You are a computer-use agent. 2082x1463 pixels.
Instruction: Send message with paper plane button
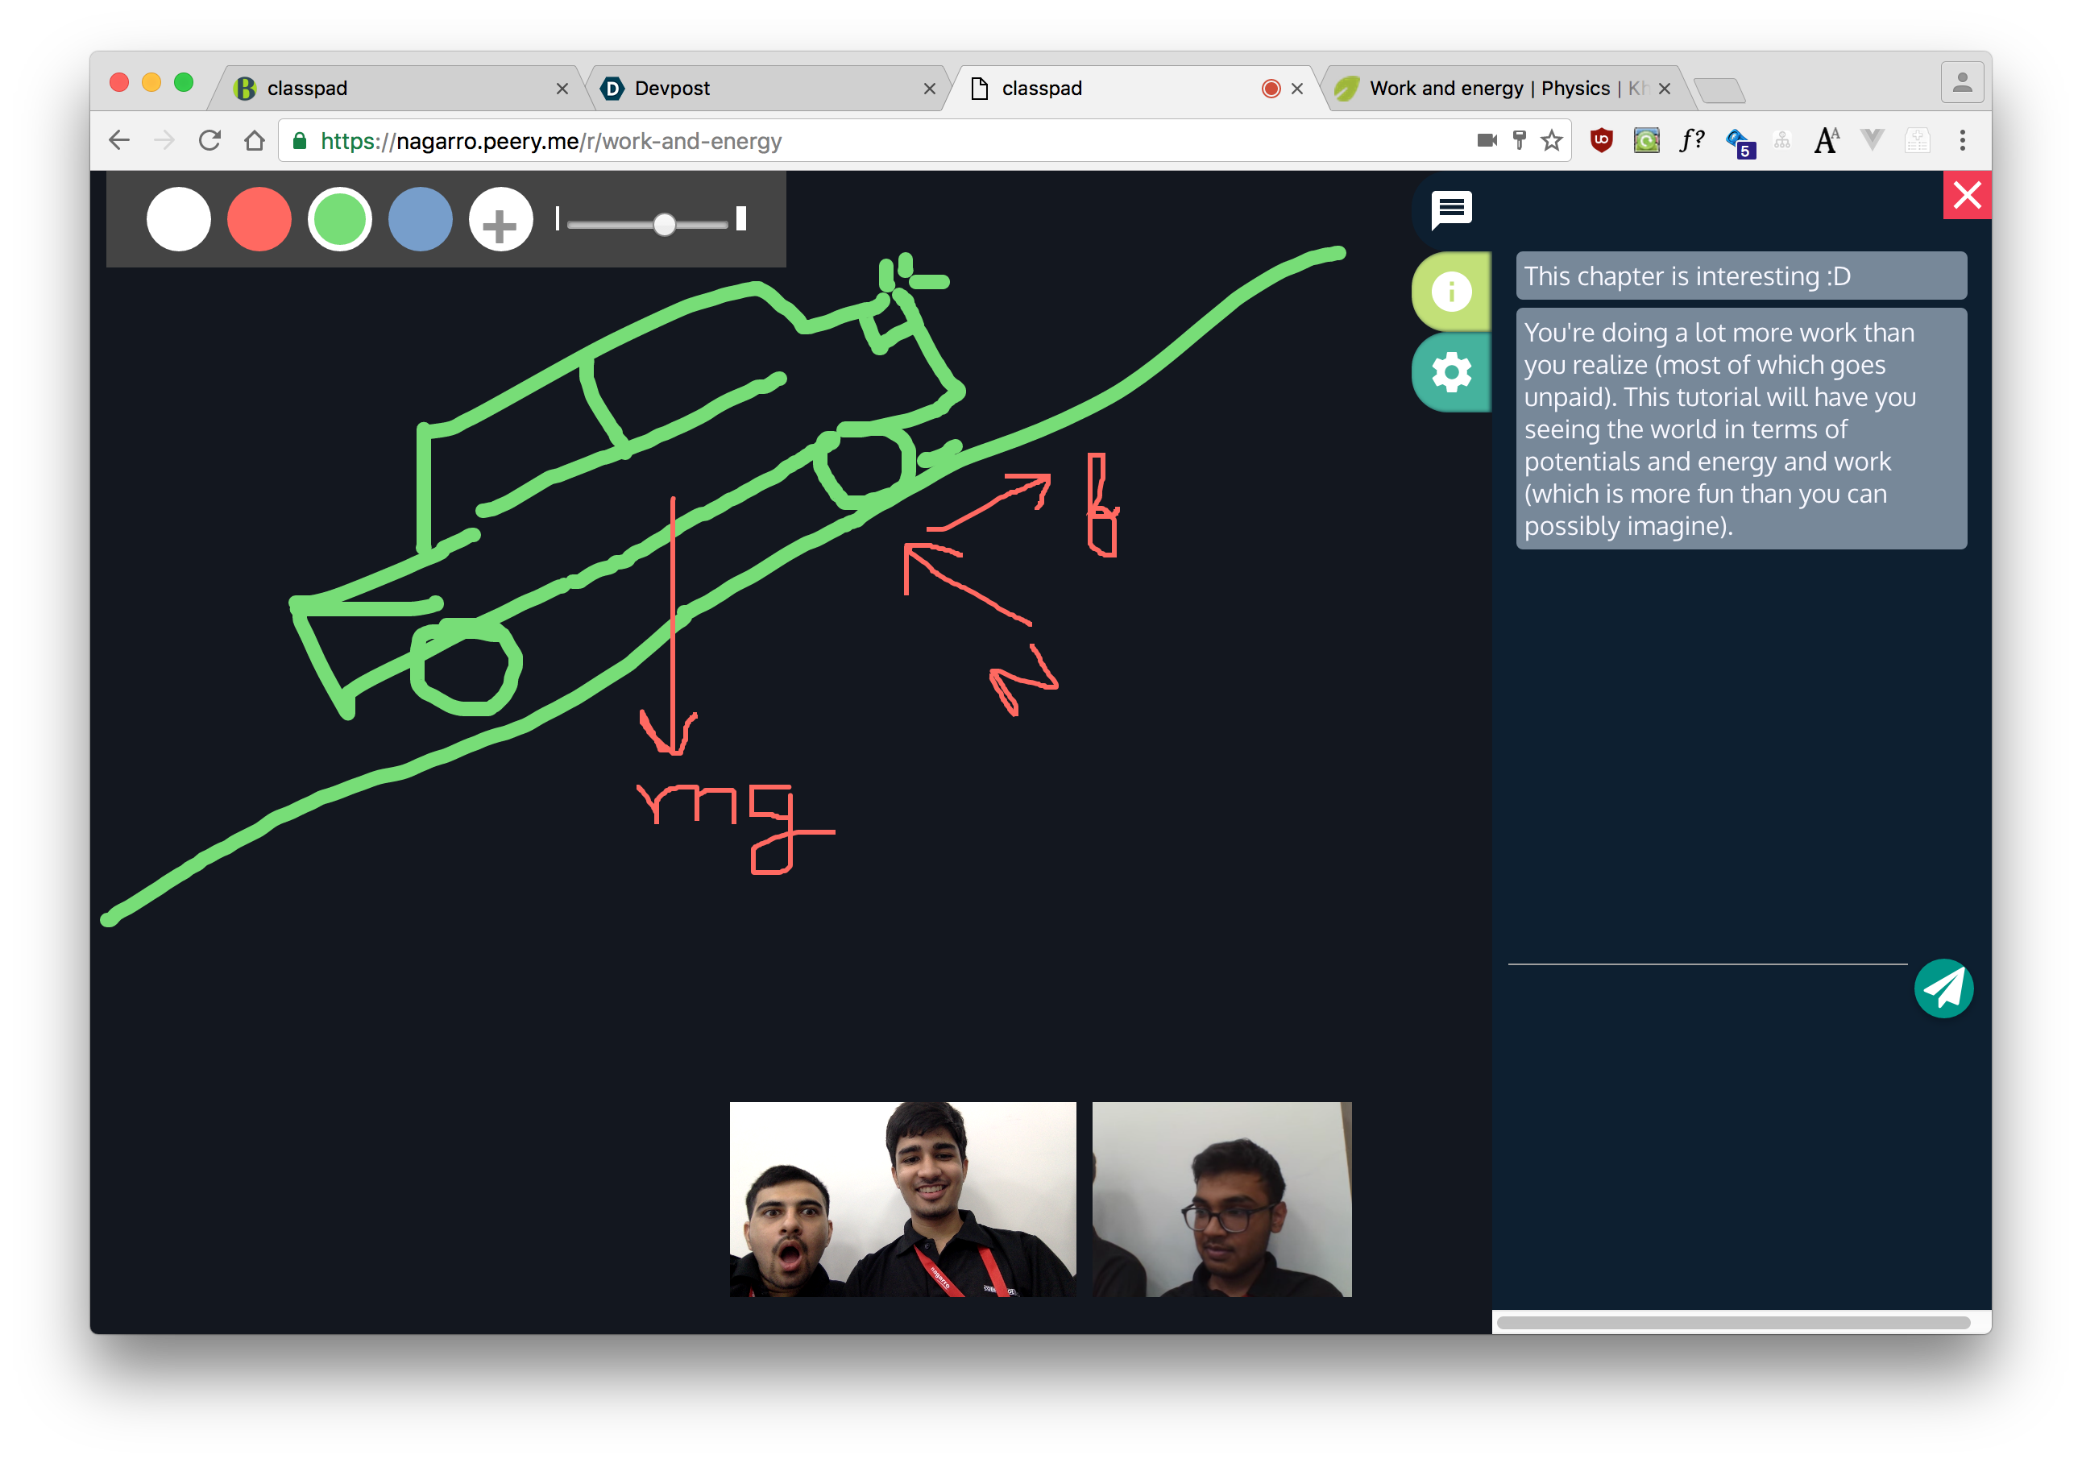pyautogui.click(x=1943, y=988)
